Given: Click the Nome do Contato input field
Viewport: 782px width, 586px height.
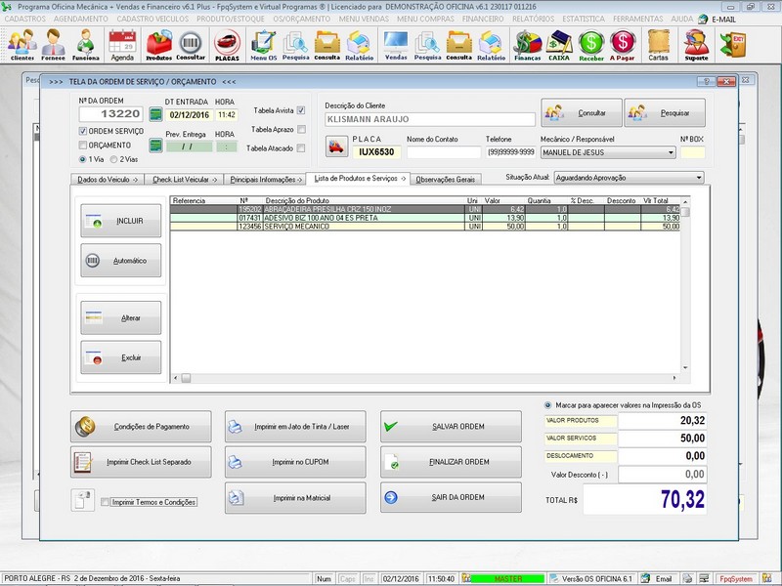Looking at the screenshot, I should pos(444,152).
